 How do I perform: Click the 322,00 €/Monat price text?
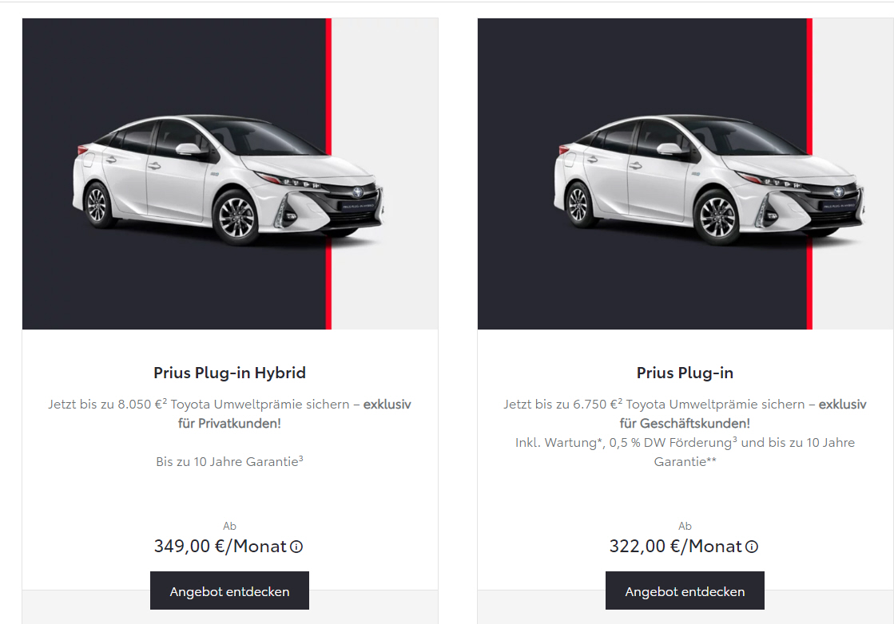676,547
